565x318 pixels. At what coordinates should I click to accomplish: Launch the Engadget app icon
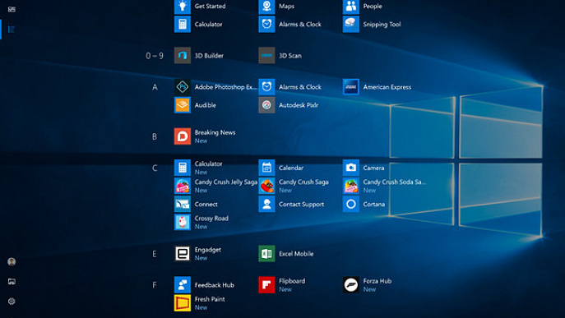click(183, 254)
